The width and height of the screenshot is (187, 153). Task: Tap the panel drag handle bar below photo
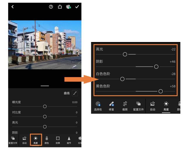pos(45,86)
